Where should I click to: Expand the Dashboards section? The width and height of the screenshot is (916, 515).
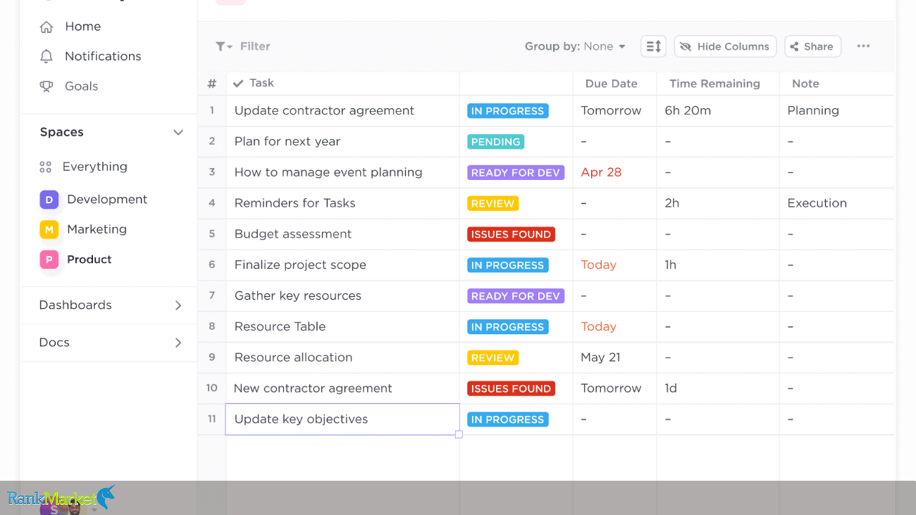tap(178, 305)
